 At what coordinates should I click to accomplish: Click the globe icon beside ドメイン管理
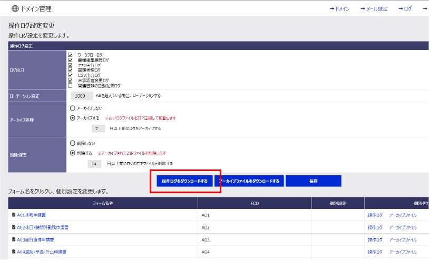tap(15, 8)
